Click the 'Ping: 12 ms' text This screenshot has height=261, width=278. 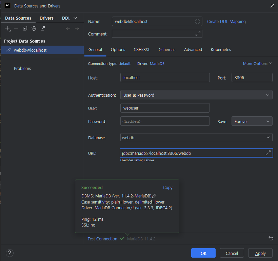pos(92,219)
